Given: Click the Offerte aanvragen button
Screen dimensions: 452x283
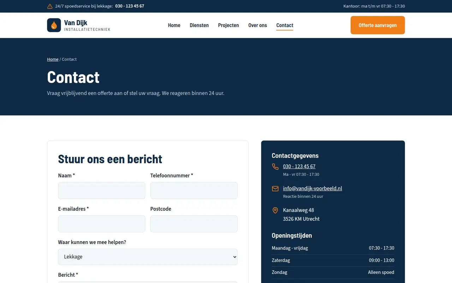Looking at the screenshot, I should [377, 25].
